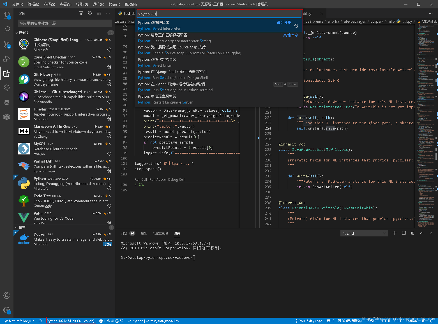Open Run and Debug view
Image resolution: width=438 pixels, height=324 pixels.
[x=7, y=59]
